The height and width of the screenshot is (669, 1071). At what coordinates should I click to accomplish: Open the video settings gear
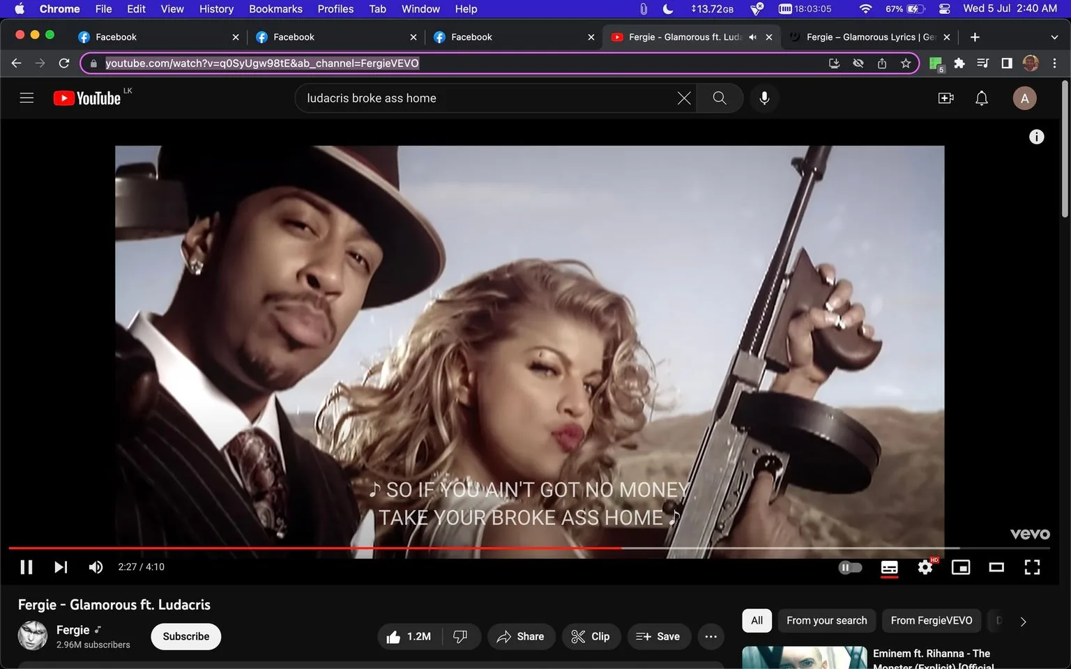coord(925,567)
